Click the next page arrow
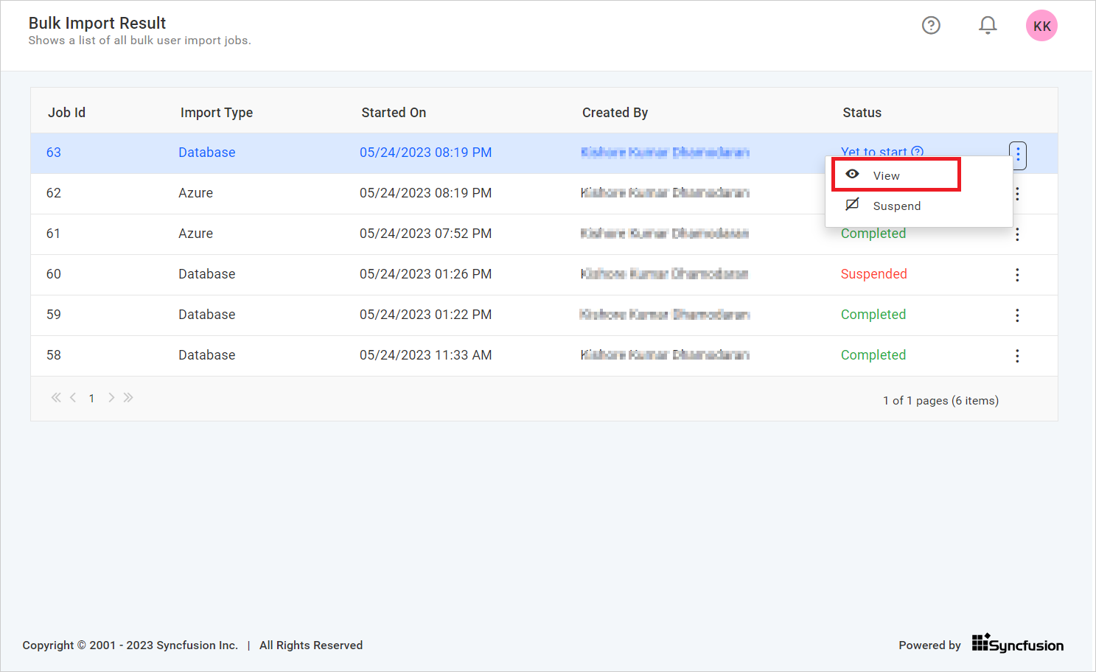Screen dimensions: 1096x672 click(111, 397)
